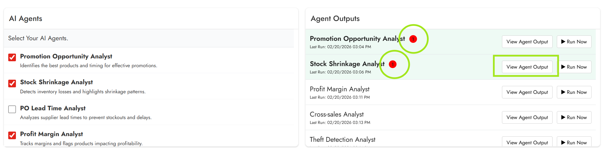
Task: Run the Profit Margin Analyst now
Action: [574, 92]
